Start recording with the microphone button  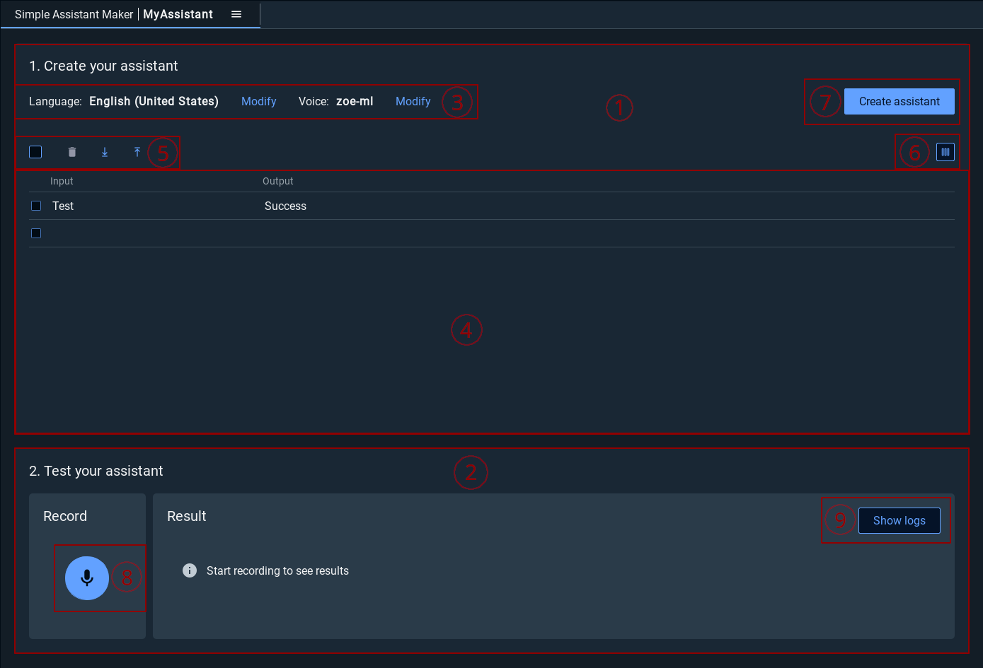coord(87,578)
